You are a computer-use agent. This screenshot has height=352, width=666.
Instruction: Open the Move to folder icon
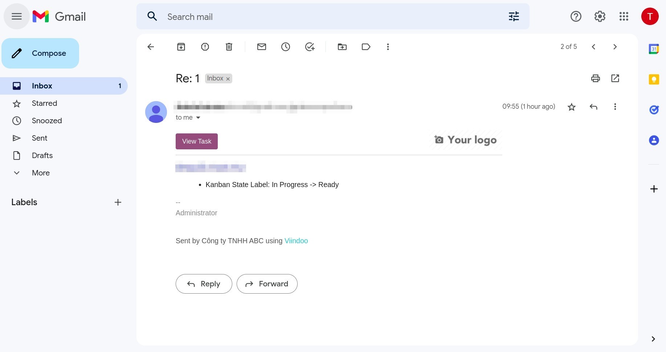[342, 47]
